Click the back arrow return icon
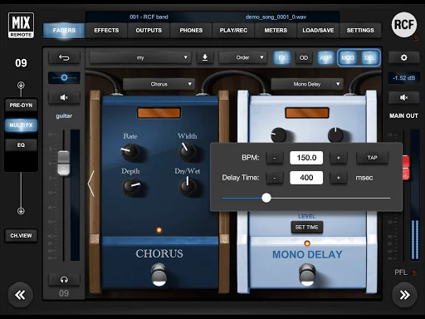Image resolution: width=425 pixels, height=319 pixels. (x=64, y=57)
